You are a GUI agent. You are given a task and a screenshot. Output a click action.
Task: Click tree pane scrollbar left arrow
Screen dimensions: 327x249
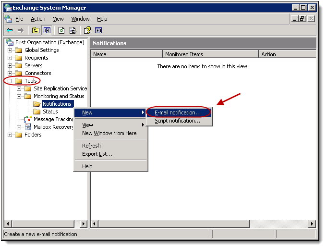[x=8, y=224]
